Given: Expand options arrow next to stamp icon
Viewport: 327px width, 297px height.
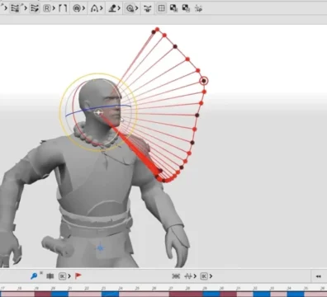Looking at the screenshot, I should [119, 8].
